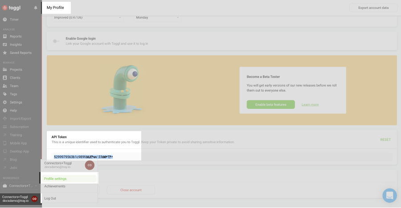The image size is (401, 208).
Task: Open the Projects folder icon
Action: (5, 70)
